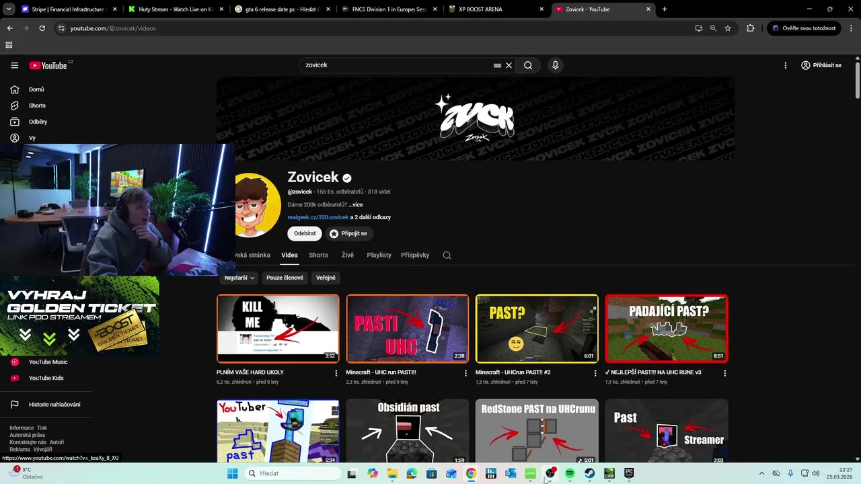Start voice search with the microphone icon
Screen dimensions: 861x484
click(555, 65)
